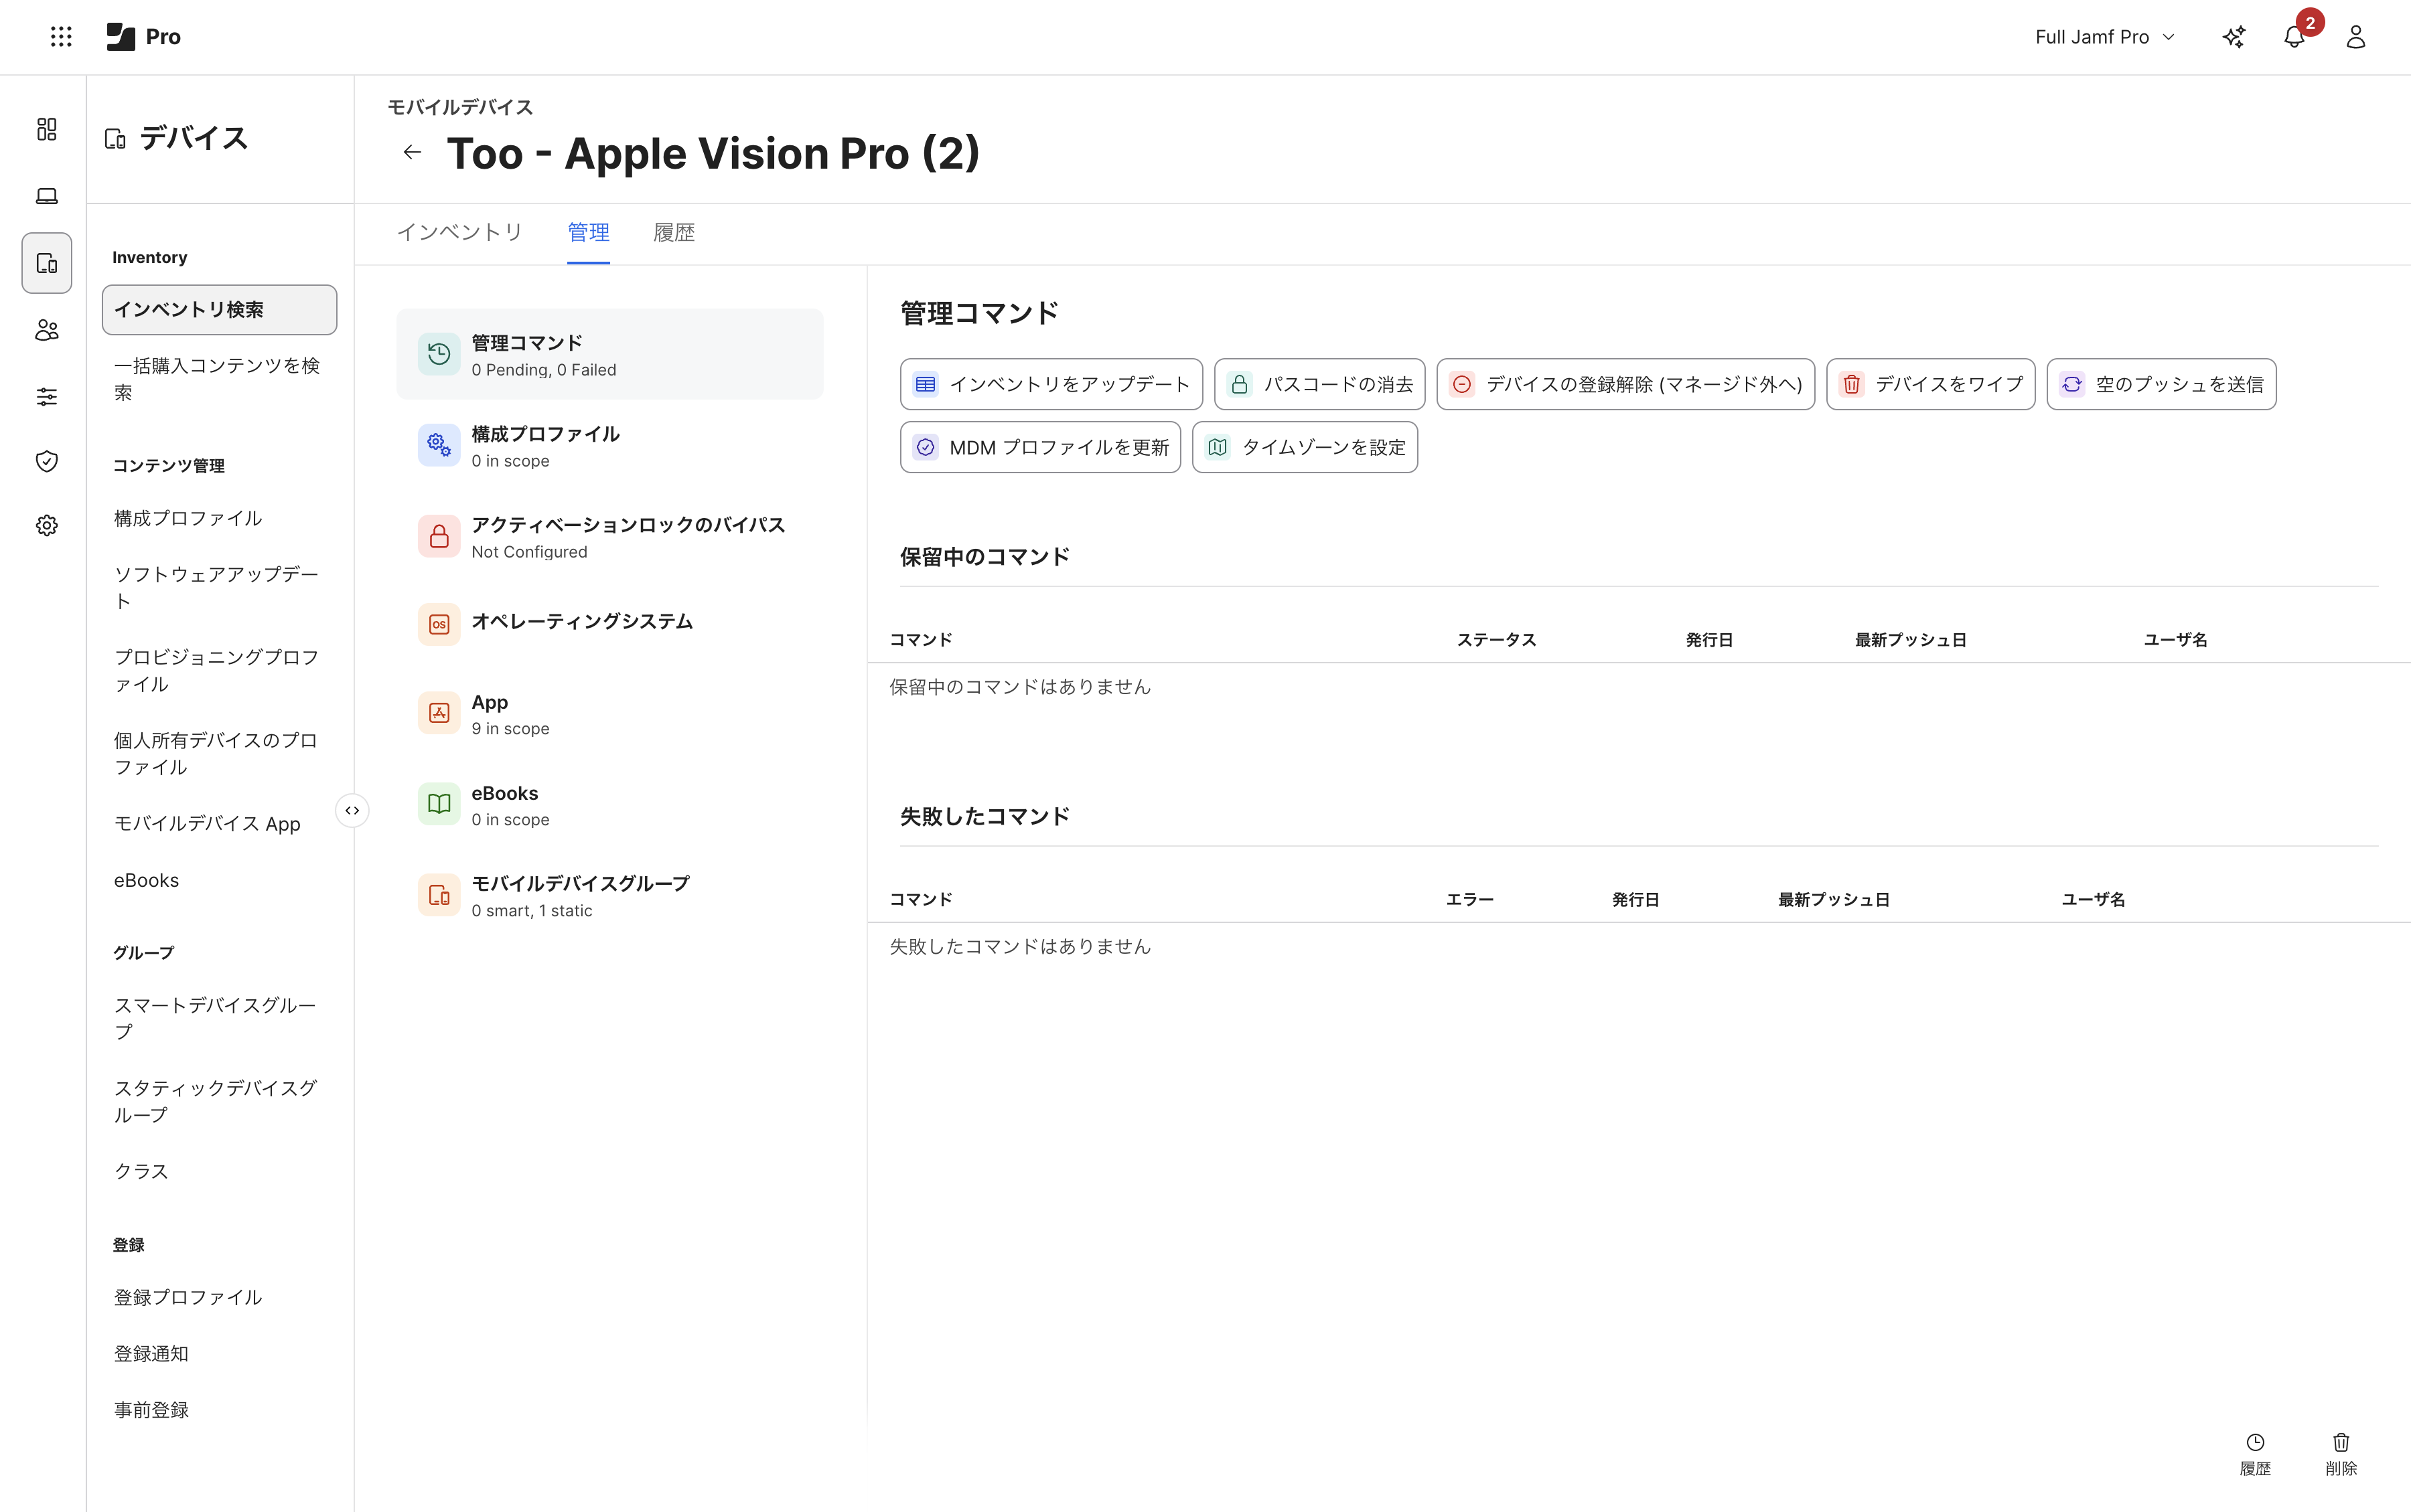Open notifications bell with badge 2

[2295, 37]
